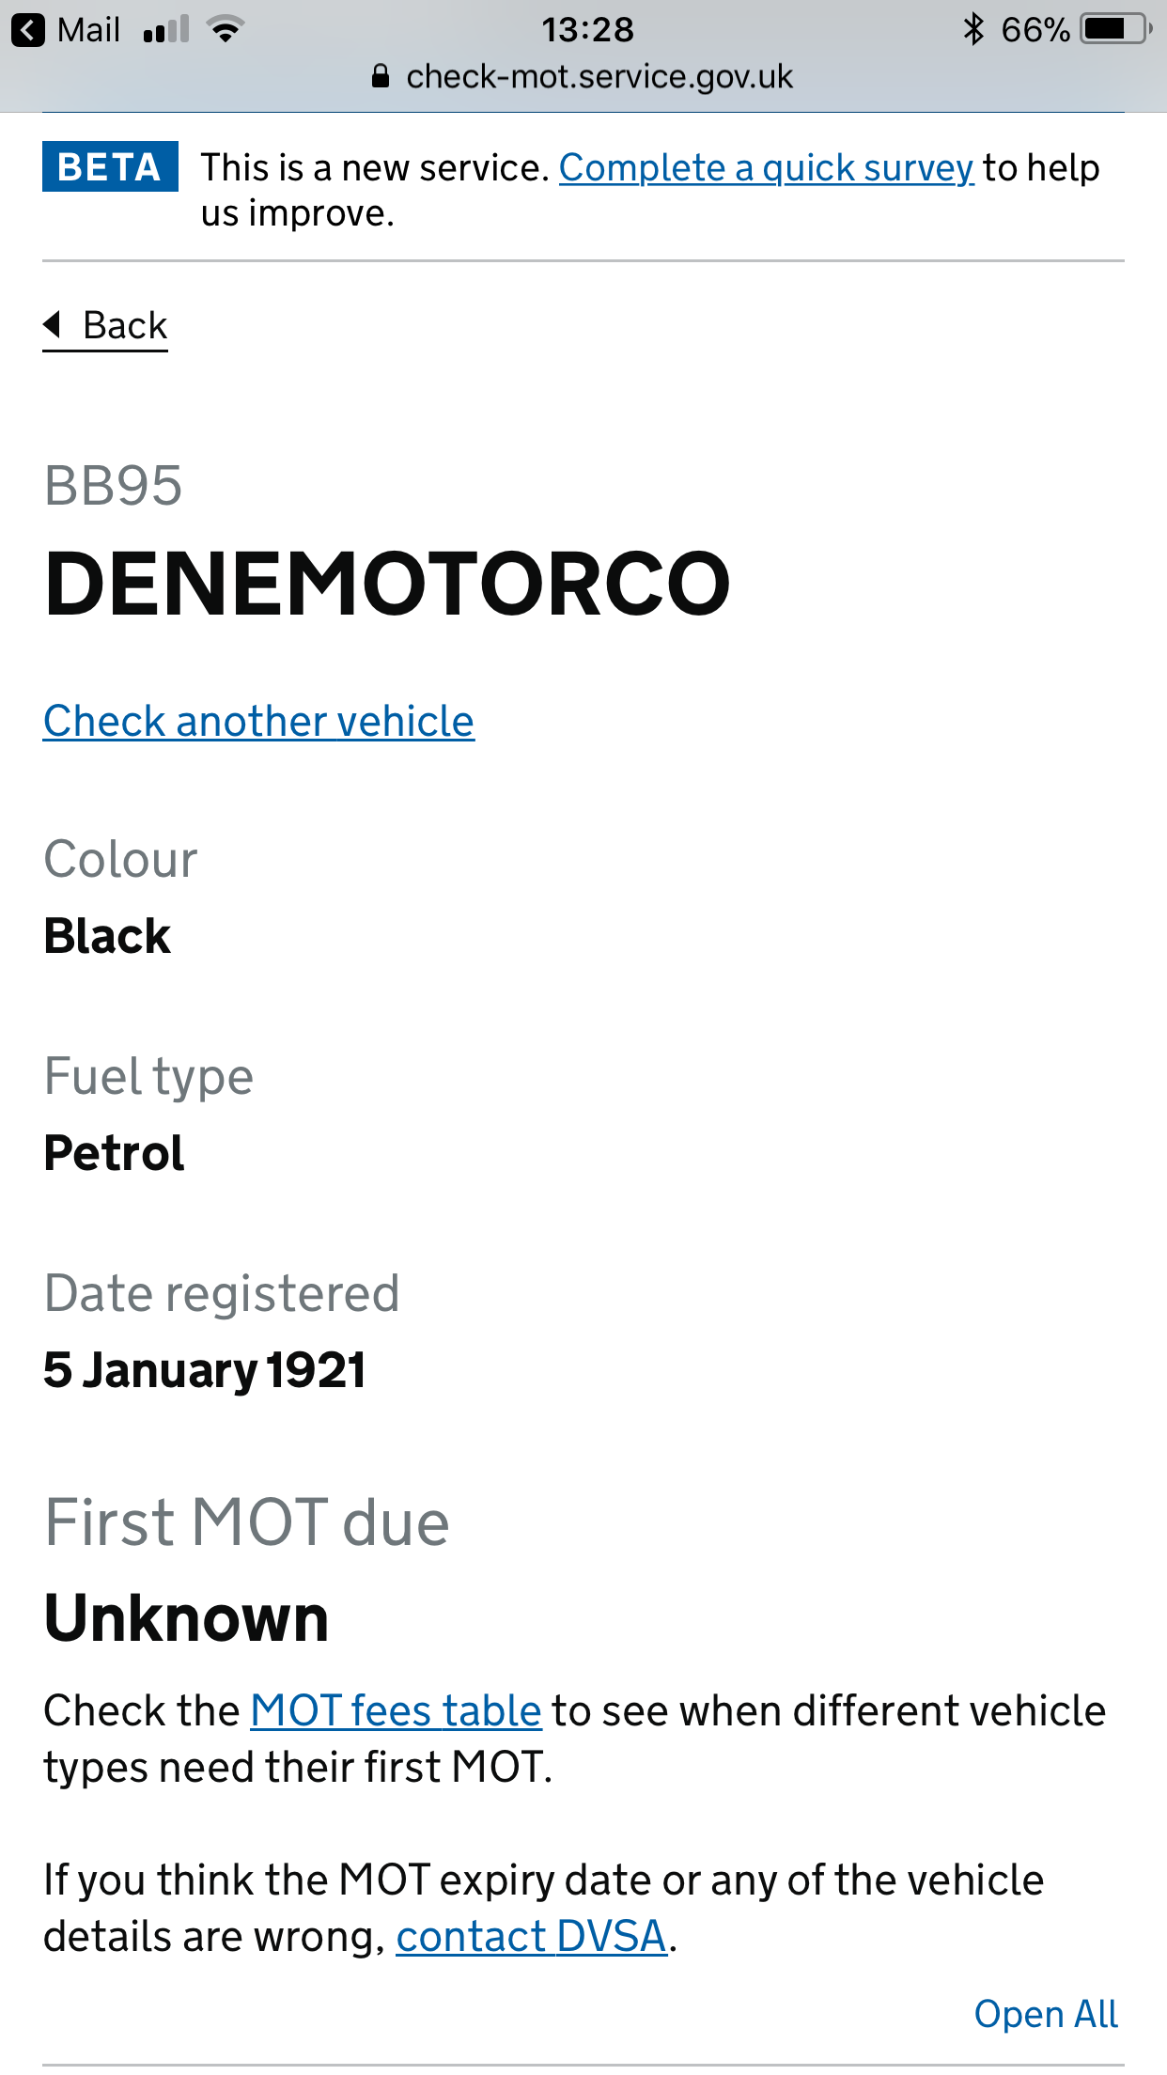Image resolution: width=1167 pixels, height=2075 pixels.
Task: Tap the 66% battery percentage text
Action: pyautogui.click(x=1035, y=30)
